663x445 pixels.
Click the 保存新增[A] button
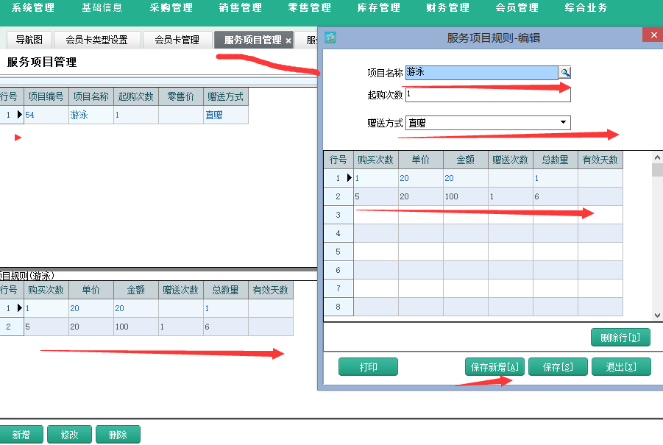click(494, 367)
